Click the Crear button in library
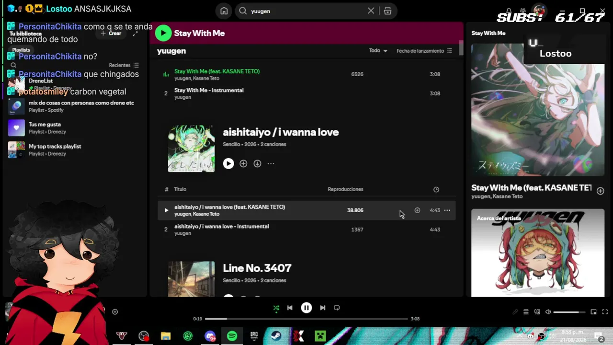613x345 pixels. pos(111,34)
